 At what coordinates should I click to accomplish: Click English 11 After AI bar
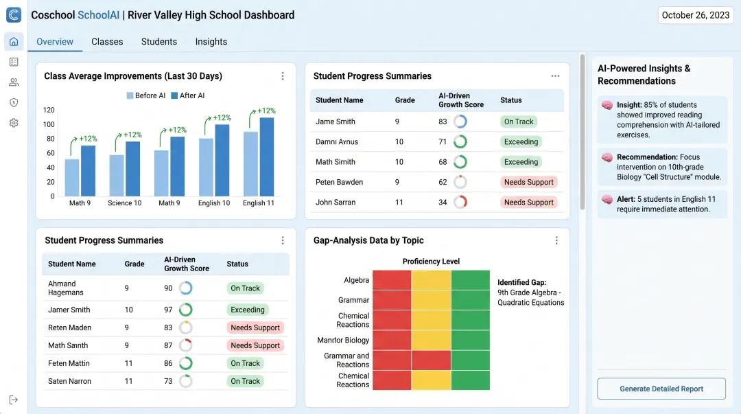pos(267,157)
